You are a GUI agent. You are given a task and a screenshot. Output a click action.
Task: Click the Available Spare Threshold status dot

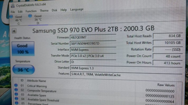(17, 98)
